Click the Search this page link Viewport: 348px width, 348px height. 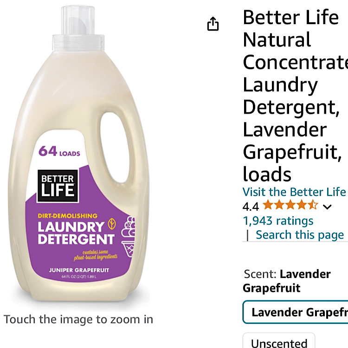(x=300, y=235)
